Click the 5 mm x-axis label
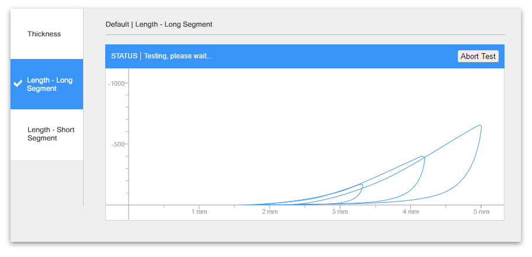532x257 pixels. (x=481, y=211)
